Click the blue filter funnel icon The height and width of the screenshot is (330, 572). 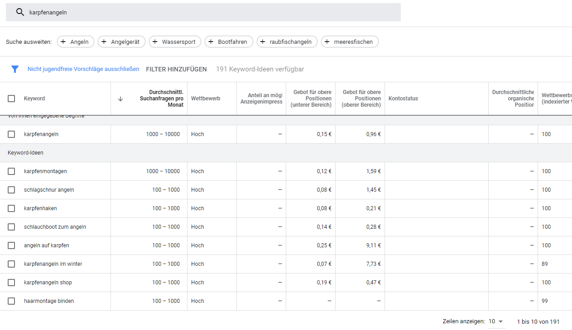point(15,69)
